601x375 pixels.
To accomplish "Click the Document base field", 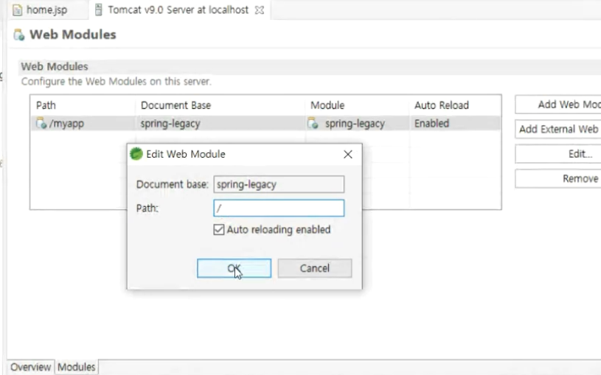I will click(279, 184).
